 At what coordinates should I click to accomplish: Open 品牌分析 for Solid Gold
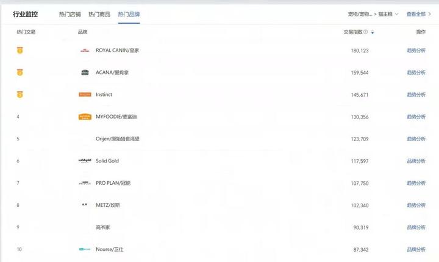[x=416, y=161]
